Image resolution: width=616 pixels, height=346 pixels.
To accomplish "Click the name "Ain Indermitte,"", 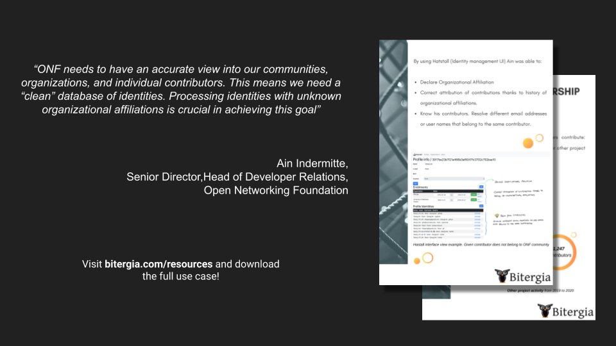I will coord(312,163).
